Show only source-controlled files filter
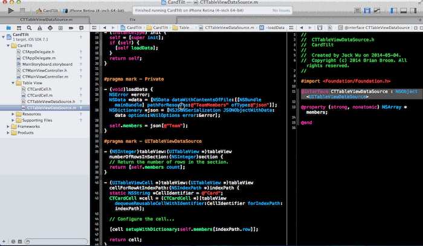Screen dimensions: 423x246 pos(20,241)
